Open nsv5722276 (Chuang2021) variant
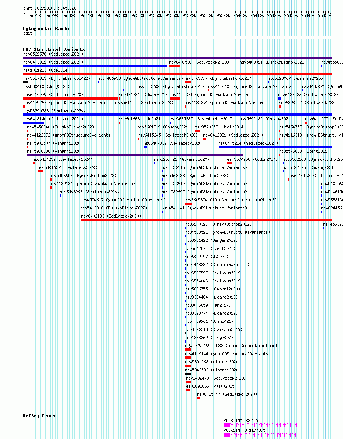Screen dimensions: 343x439 309,168
